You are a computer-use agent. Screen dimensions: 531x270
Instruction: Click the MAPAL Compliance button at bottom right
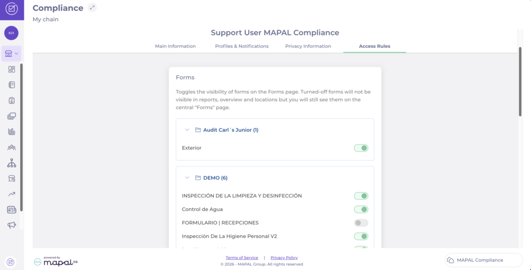pyautogui.click(x=484, y=260)
